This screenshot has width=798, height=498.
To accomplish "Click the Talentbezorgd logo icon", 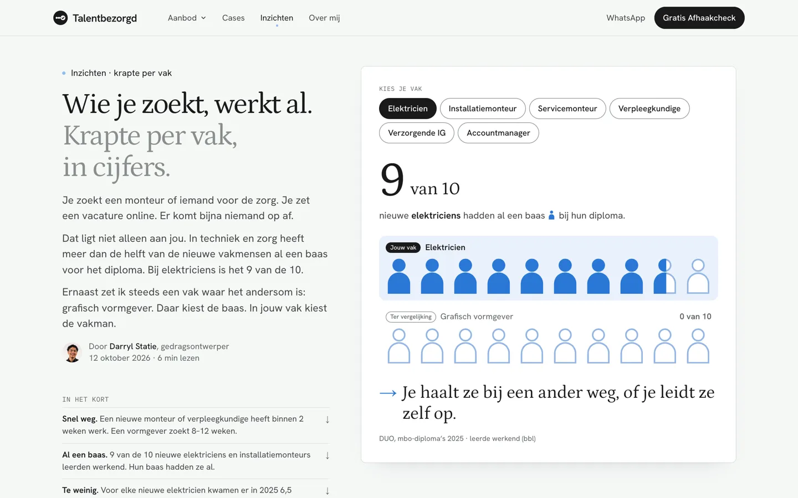I will click(x=60, y=18).
